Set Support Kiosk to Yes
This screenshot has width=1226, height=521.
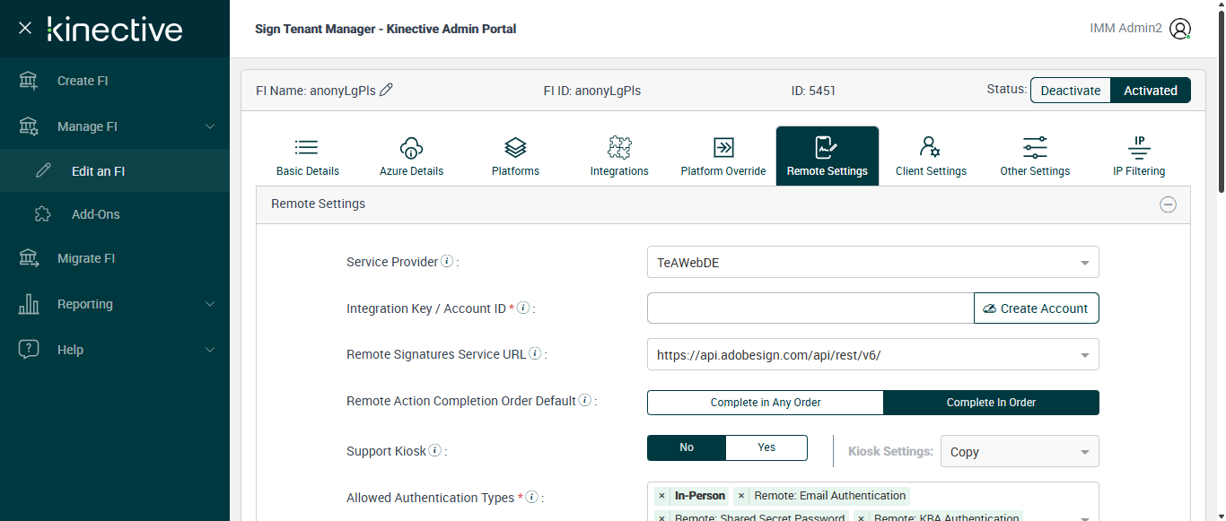click(x=766, y=447)
